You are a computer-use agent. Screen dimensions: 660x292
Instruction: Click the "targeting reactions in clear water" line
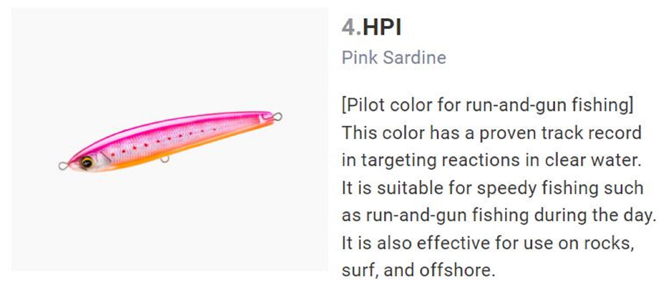[491, 160]
